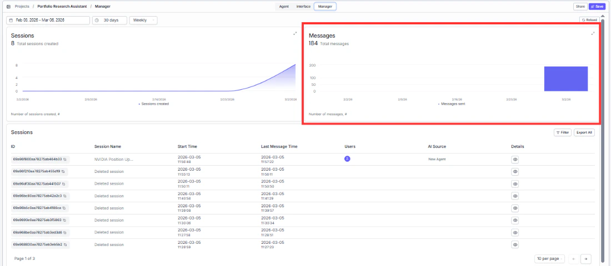Expand the Messages chart to fullscreen

(x=593, y=33)
